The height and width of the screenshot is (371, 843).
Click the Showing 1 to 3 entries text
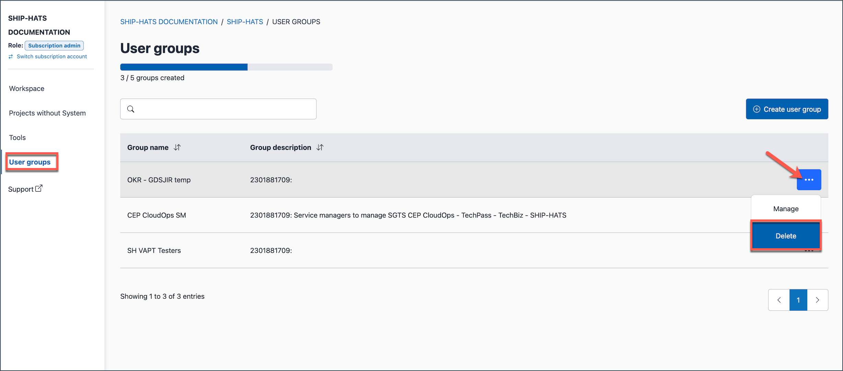(x=162, y=296)
